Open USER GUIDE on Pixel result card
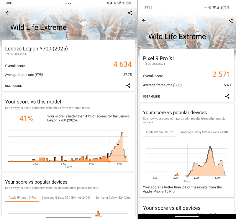Viewport: 236px width, 219px height. 151,97
